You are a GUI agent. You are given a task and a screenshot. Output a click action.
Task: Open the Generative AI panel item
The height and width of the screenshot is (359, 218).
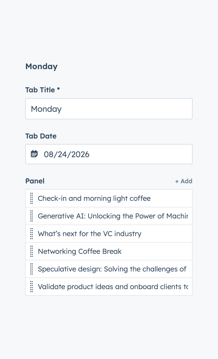coord(113,216)
